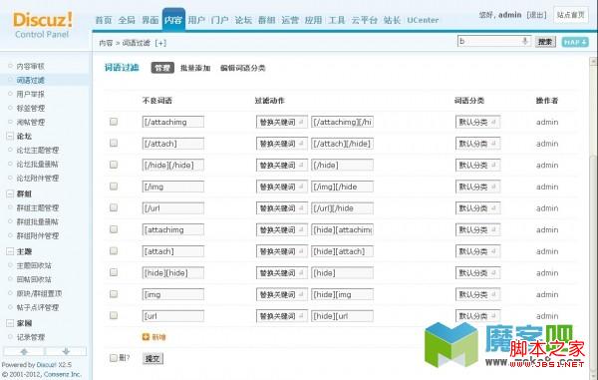Check the box for the [/attachimg row

(x=114, y=122)
